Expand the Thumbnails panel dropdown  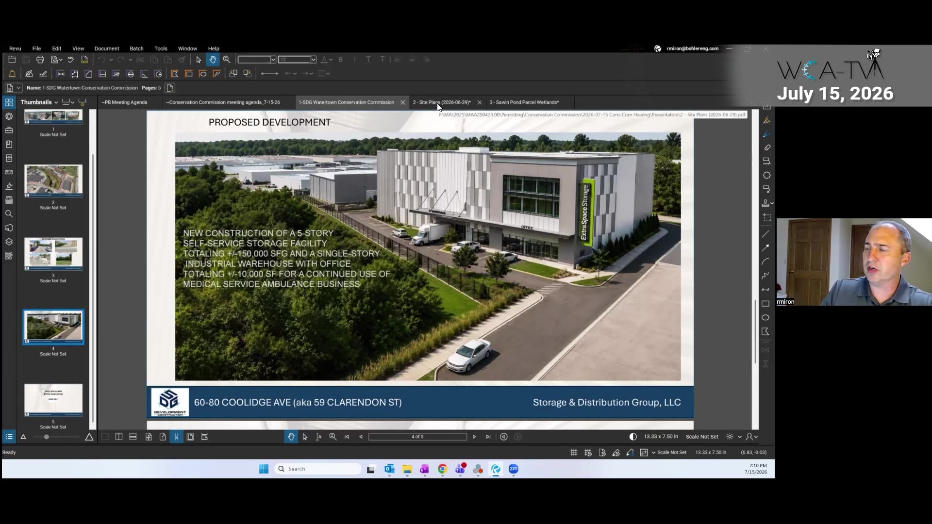[56, 102]
